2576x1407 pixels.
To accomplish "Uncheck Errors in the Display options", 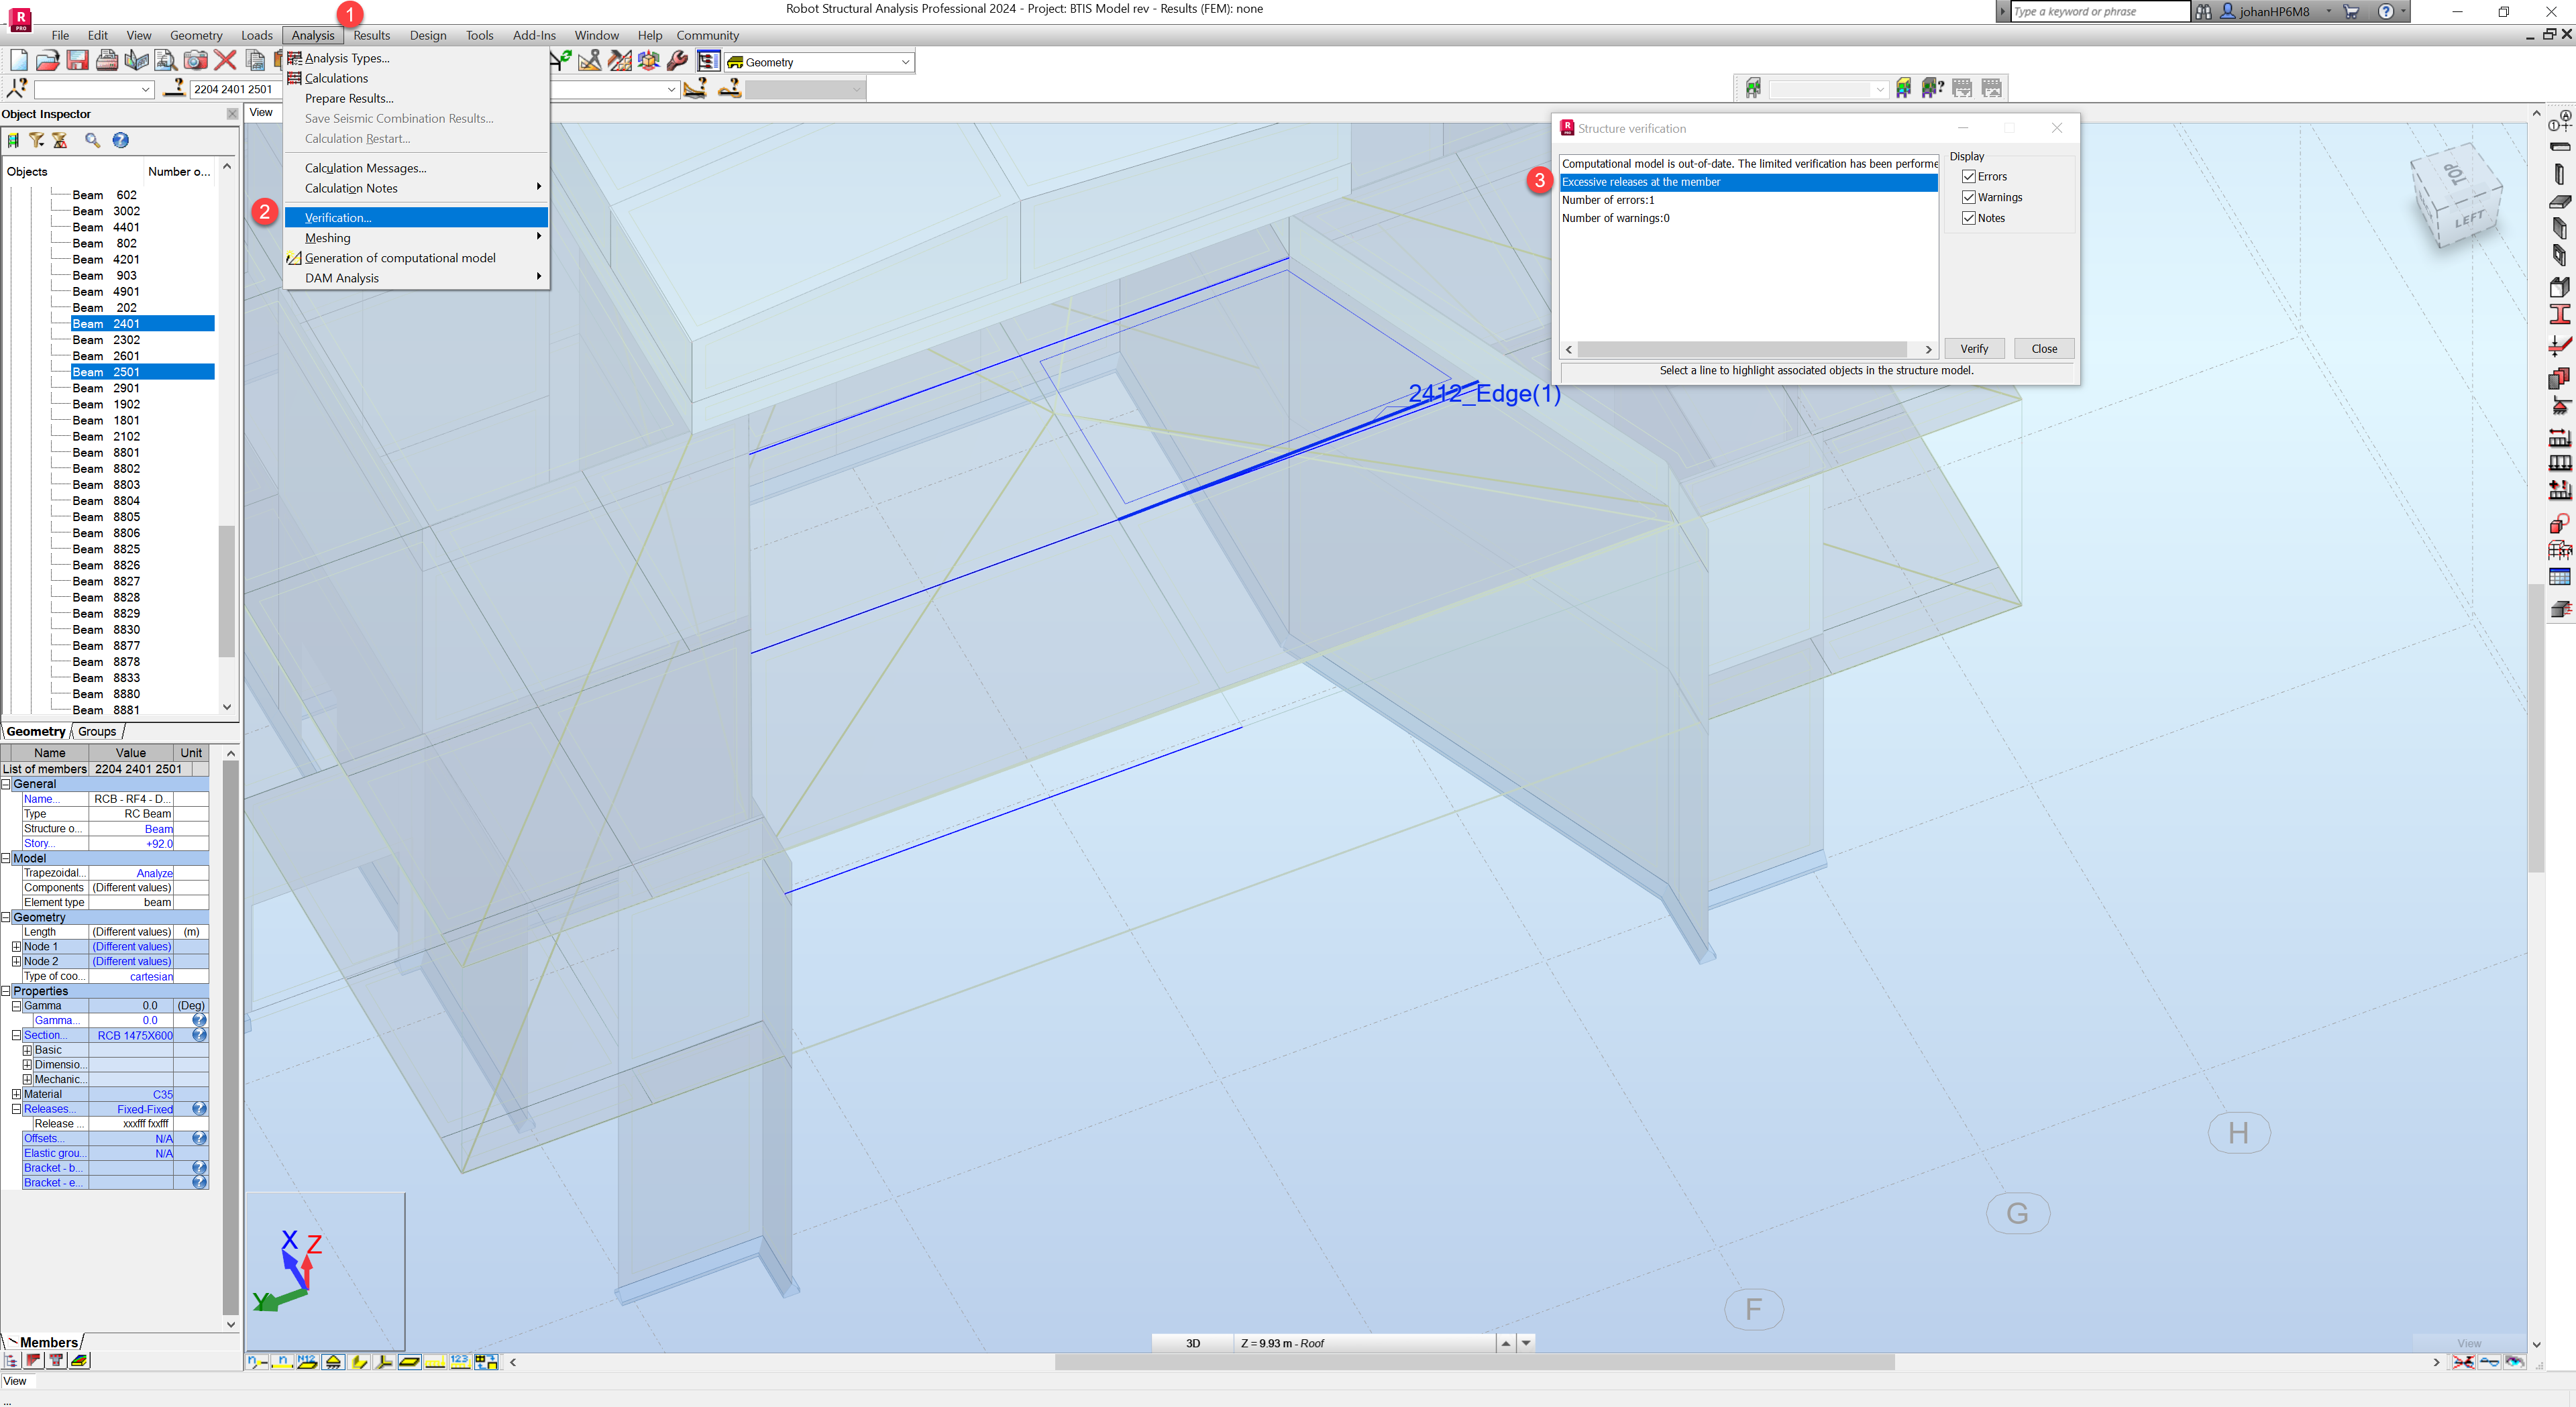I will click(x=1968, y=176).
